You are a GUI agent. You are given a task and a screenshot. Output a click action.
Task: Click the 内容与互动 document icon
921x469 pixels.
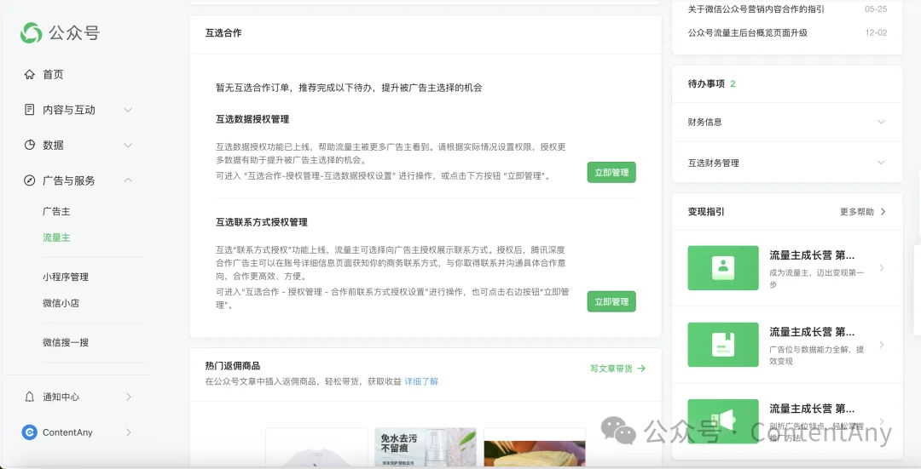[x=29, y=110]
